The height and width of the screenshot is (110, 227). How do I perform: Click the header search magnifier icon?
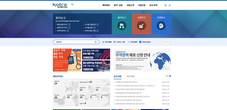(x=166, y=5)
